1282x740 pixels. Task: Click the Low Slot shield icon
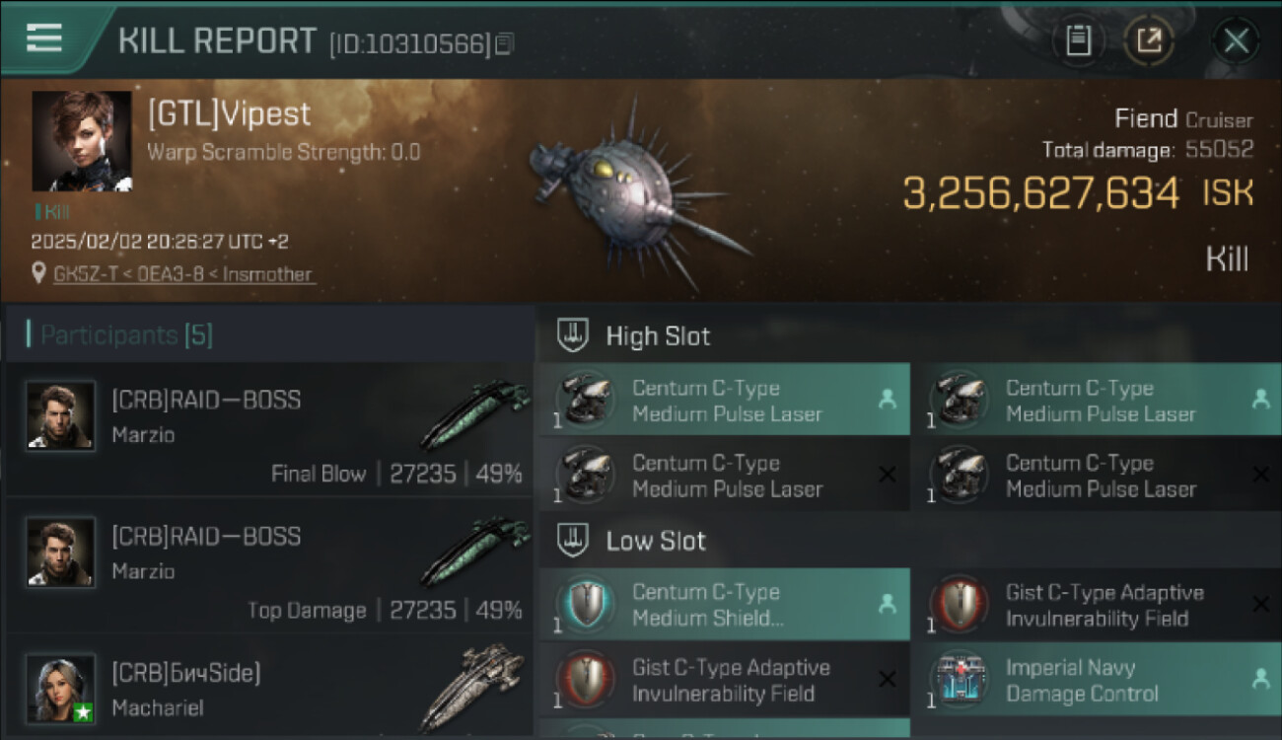click(573, 541)
